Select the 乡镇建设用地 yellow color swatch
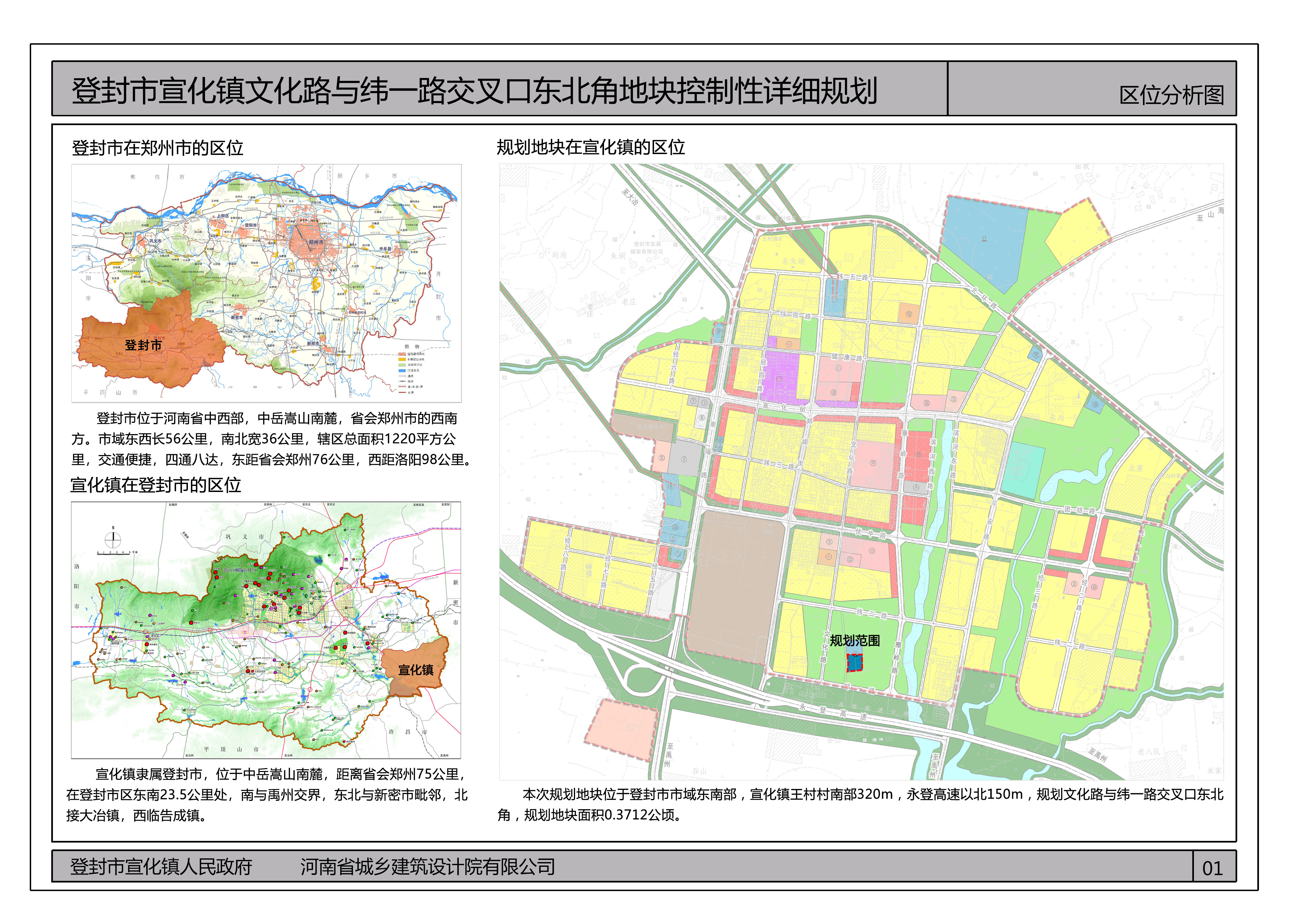Screen dimensions: 1289x912 point(402,359)
